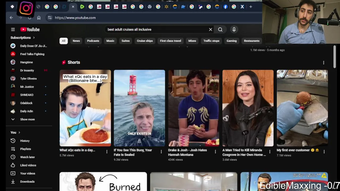Screen dimensions: 340x191
Task: Select the Restaurants filter chip
Action: (252, 41)
